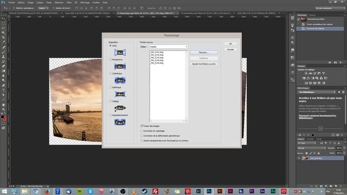Open the layer blend mode Normal dropdown
Screen dimensions: 347x195
point(312,148)
